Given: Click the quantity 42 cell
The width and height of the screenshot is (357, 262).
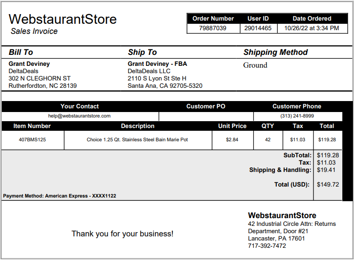Looking at the screenshot, I should click(268, 140).
